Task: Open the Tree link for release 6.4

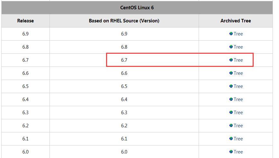Action: point(238,99)
